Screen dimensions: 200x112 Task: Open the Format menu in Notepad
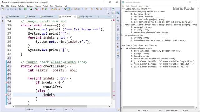coord(134,6)
